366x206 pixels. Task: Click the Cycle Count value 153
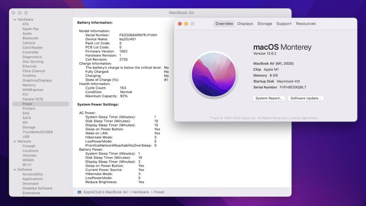123,88
